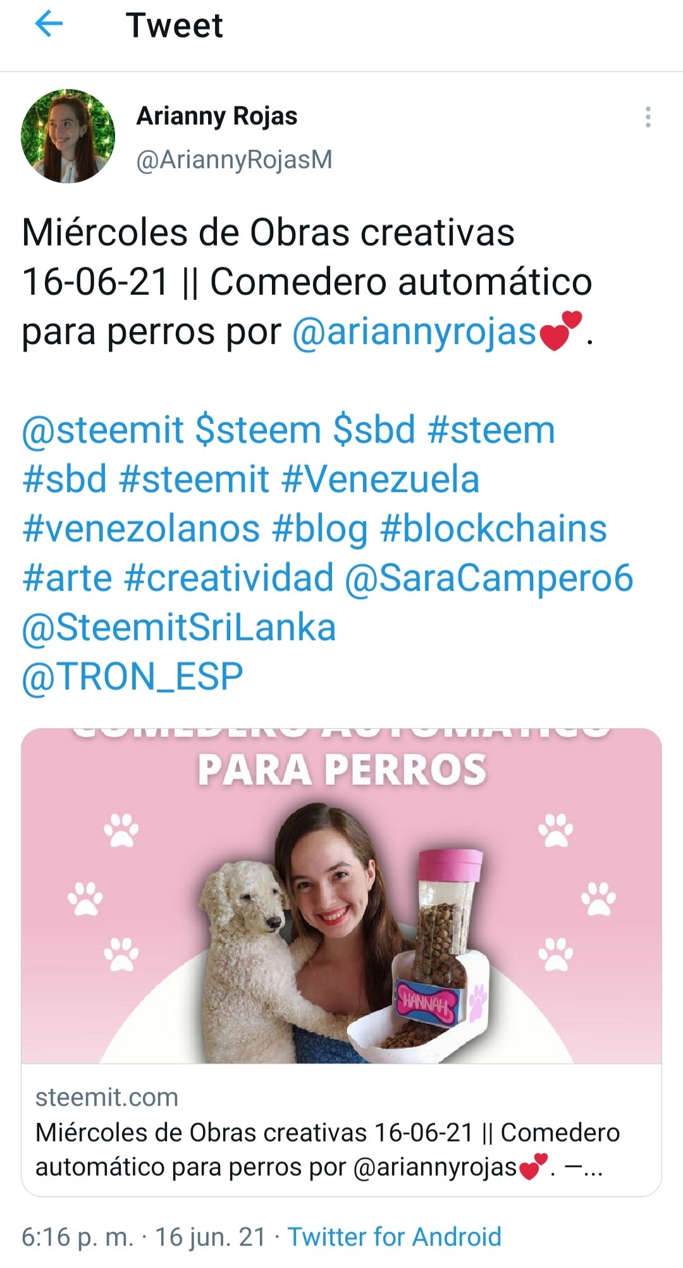Open the #venezolanos hashtag

[x=141, y=528]
